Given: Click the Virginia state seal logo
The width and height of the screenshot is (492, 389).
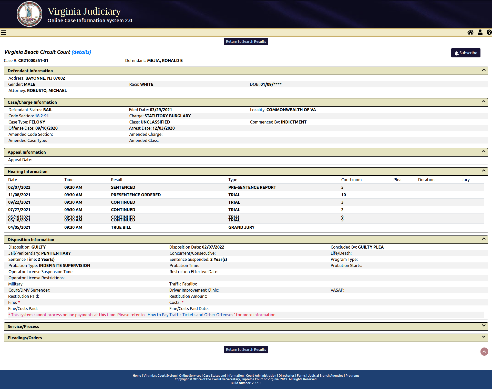Looking at the screenshot, I should click(x=29, y=14).
